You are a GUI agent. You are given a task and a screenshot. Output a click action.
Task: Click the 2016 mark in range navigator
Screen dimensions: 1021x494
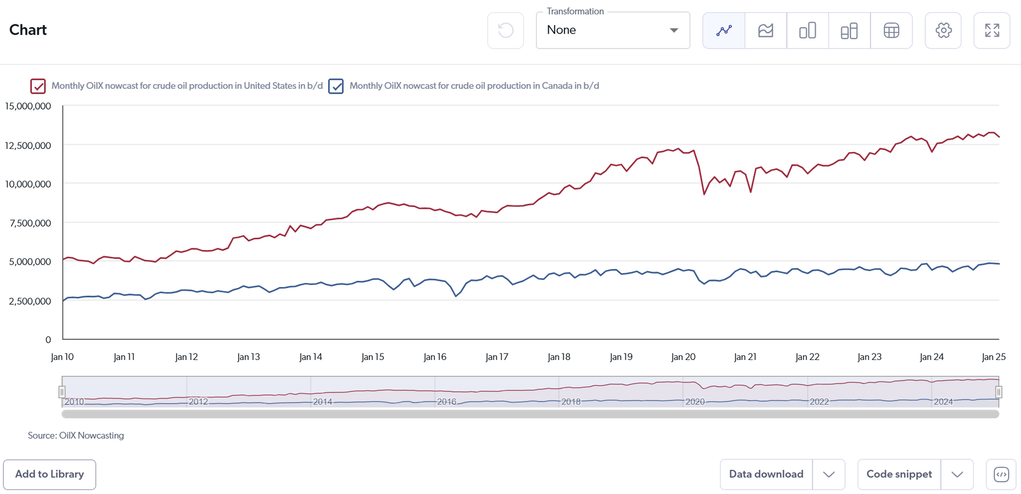click(x=447, y=402)
